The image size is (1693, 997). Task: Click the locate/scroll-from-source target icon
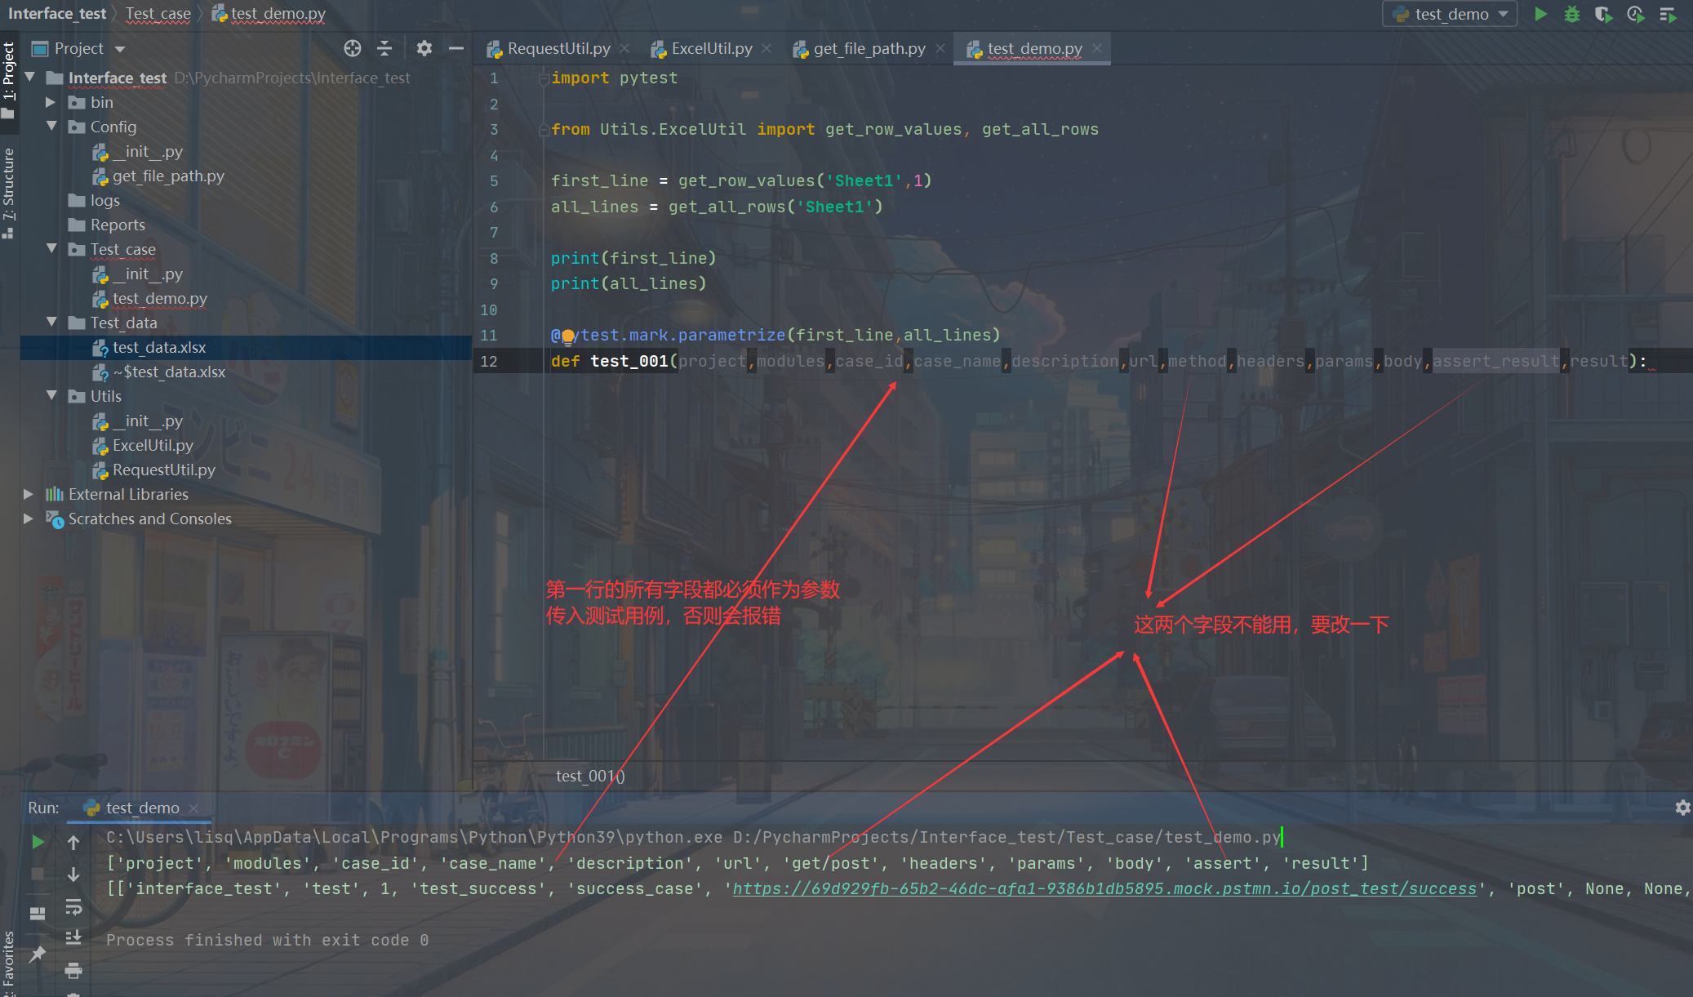click(352, 48)
